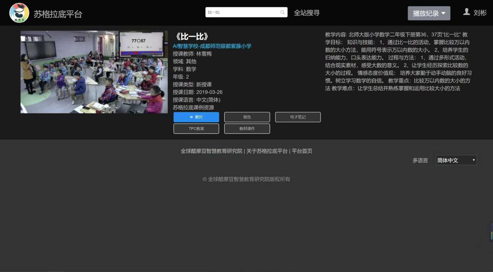Open the 报告 report view
This screenshot has height=272, width=493.
coord(247,117)
